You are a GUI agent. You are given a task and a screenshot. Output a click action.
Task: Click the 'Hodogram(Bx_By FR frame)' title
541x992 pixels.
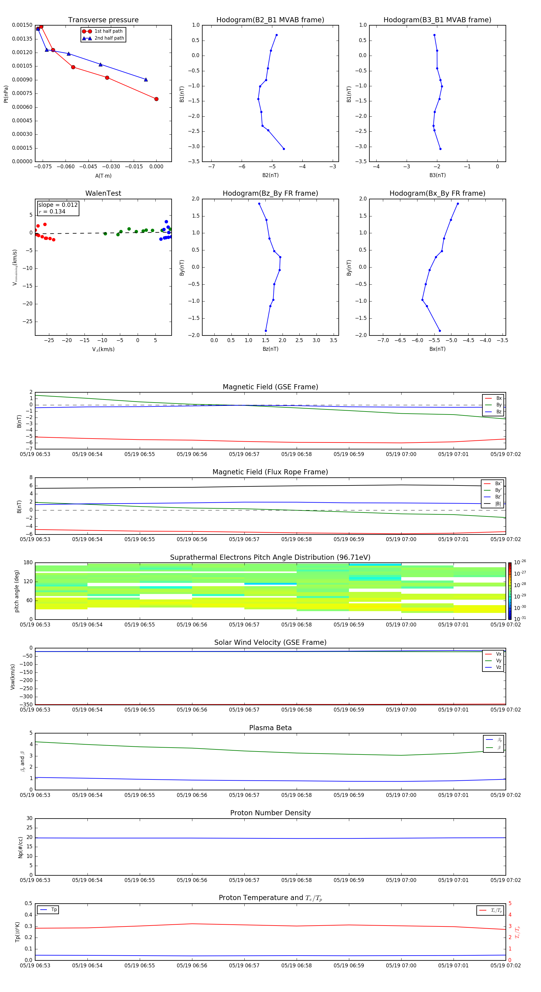coord(437,193)
